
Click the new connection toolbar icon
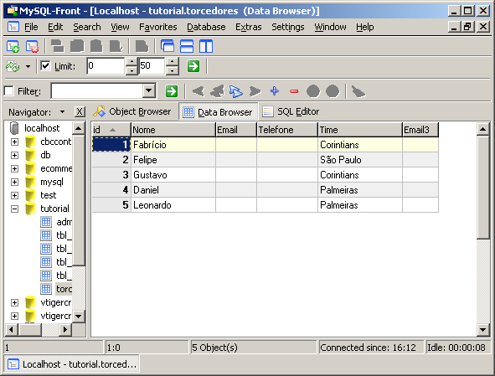coord(13,46)
